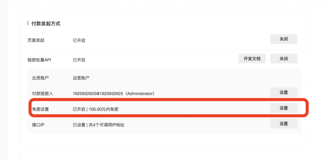
Task: Click the 免密设置 label
Action: 40,109
